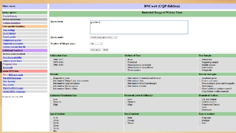Screen dimensions: 236x133
Task: Check USA author domicile
Action: click(x=200, y=107)
